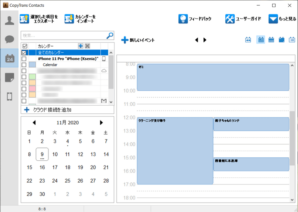Click the green calendar color swatch
The image size is (298, 212).
pos(32,77)
